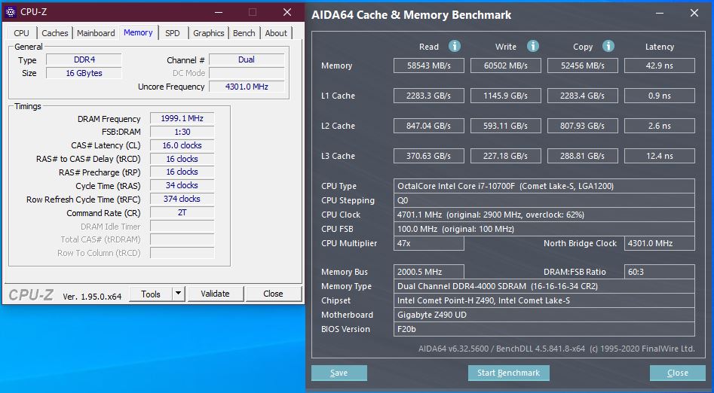Click the L1 Cache latency 0.9 ns value
The height and width of the screenshot is (393, 714).
click(x=660, y=96)
